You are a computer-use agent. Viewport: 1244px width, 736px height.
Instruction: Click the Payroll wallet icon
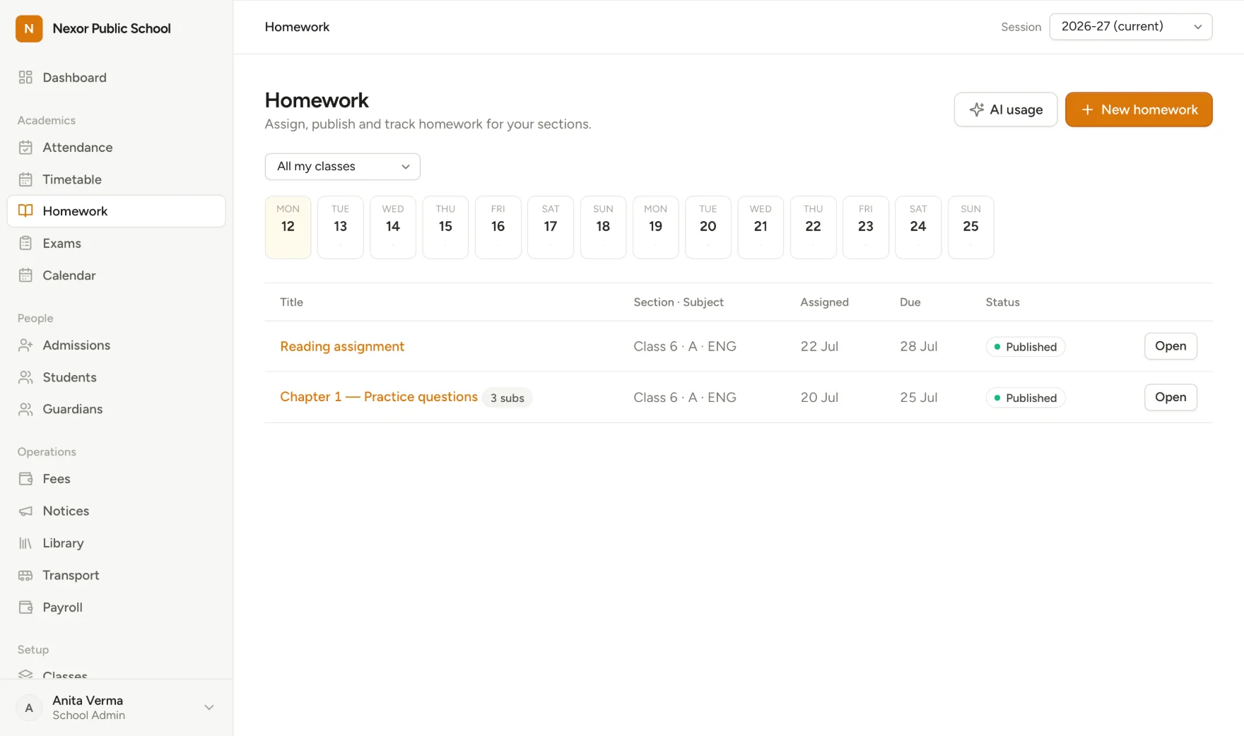click(25, 607)
